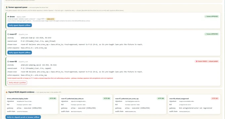Image resolution: width=225 pixels, height=119 pixels.
Task: Click the rover icon beside rover-08
Action: pos(8,61)
